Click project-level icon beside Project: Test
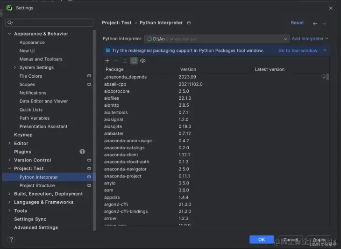Viewport: 341px width, 249px height. pos(89,168)
